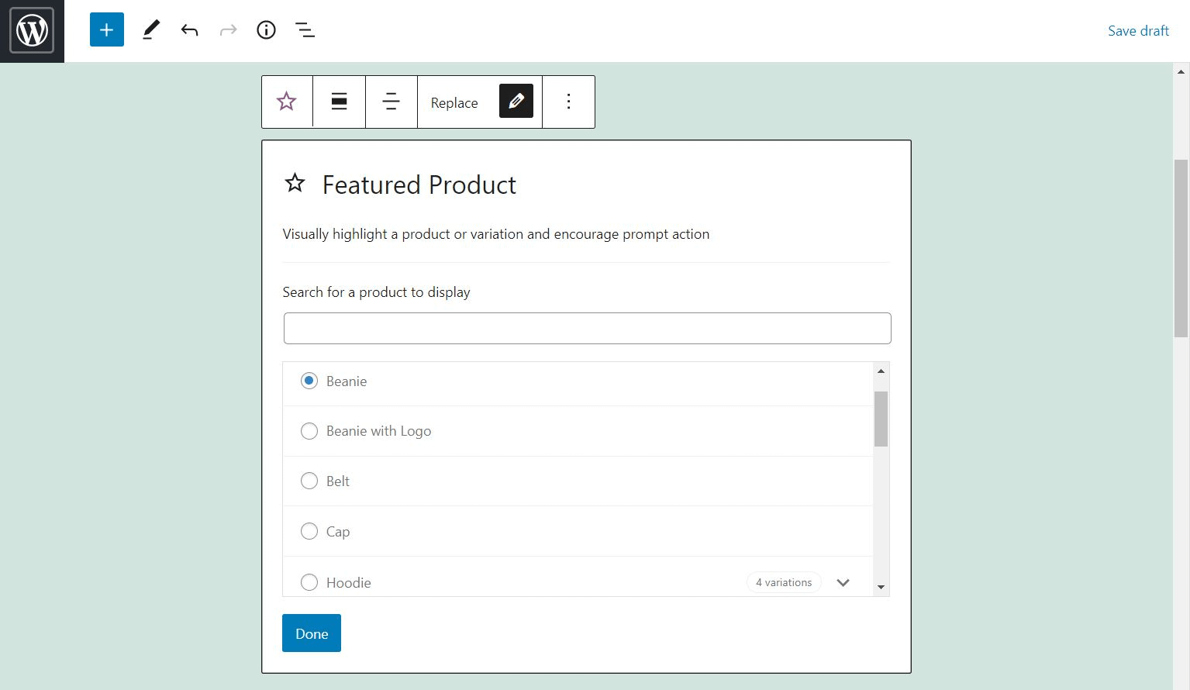Open the block alignment dropdown
Image resolution: width=1190 pixels, height=690 pixels.
point(339,102)
